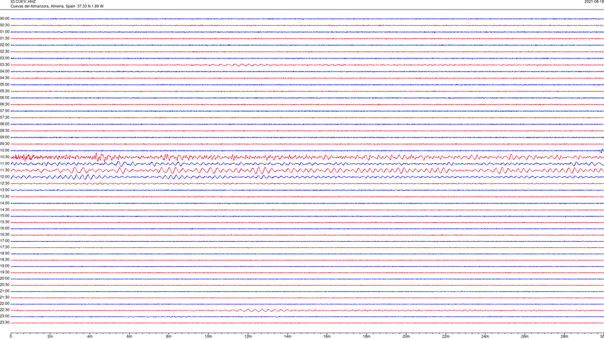
Task: Click the 10:30 time label
Action: point(4,157)
